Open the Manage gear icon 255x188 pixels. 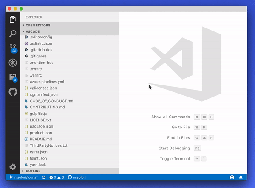pos(13,167)
